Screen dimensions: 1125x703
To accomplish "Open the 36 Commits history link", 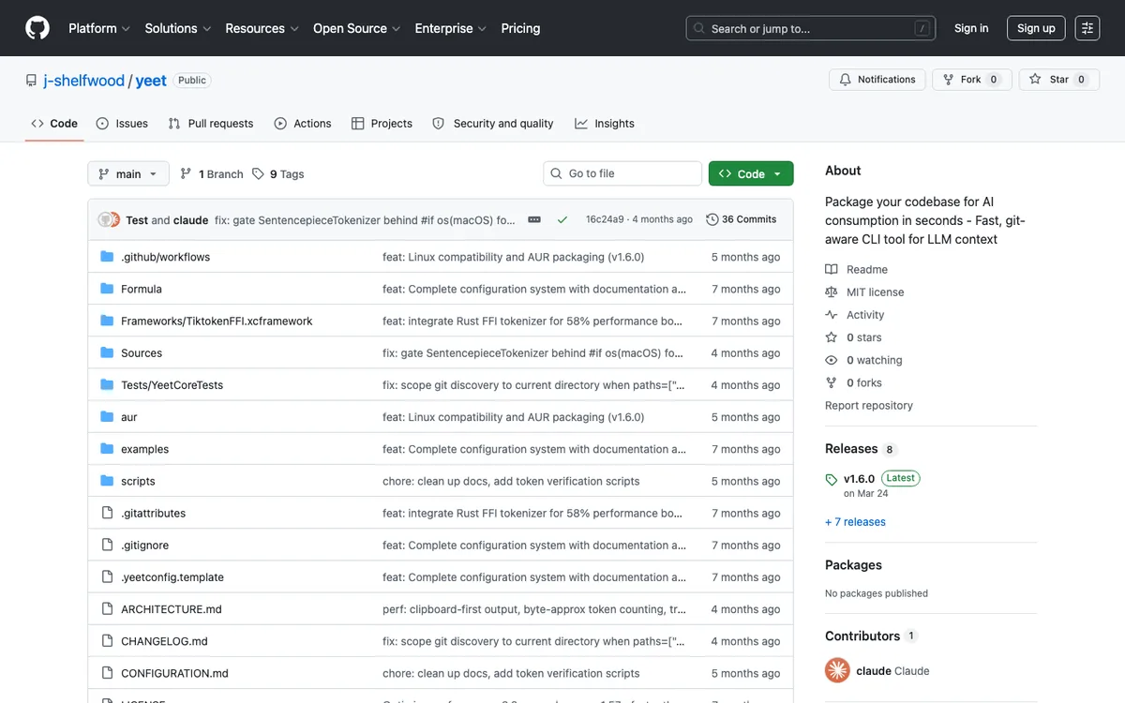I will tap(742, 219).
